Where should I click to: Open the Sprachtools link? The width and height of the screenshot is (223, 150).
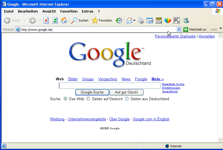coord(170,92)
